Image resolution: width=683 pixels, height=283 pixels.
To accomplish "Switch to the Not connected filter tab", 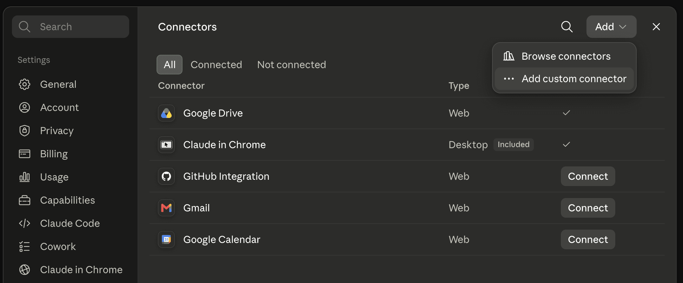I will pyautogui.click(x=292, y=65).
